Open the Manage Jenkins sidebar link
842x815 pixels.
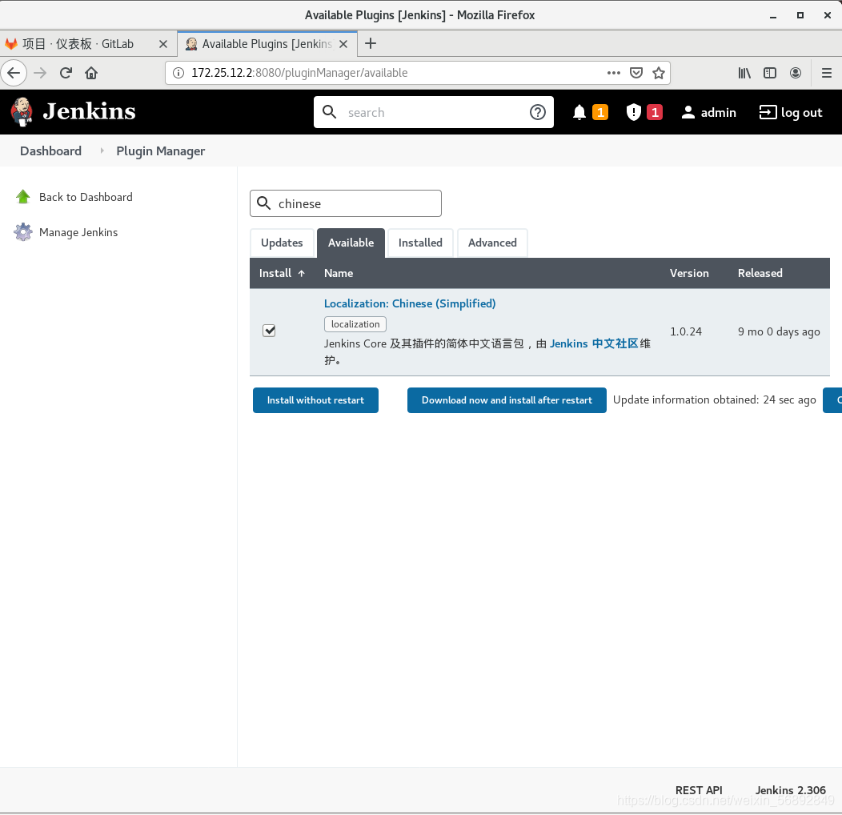78,232
